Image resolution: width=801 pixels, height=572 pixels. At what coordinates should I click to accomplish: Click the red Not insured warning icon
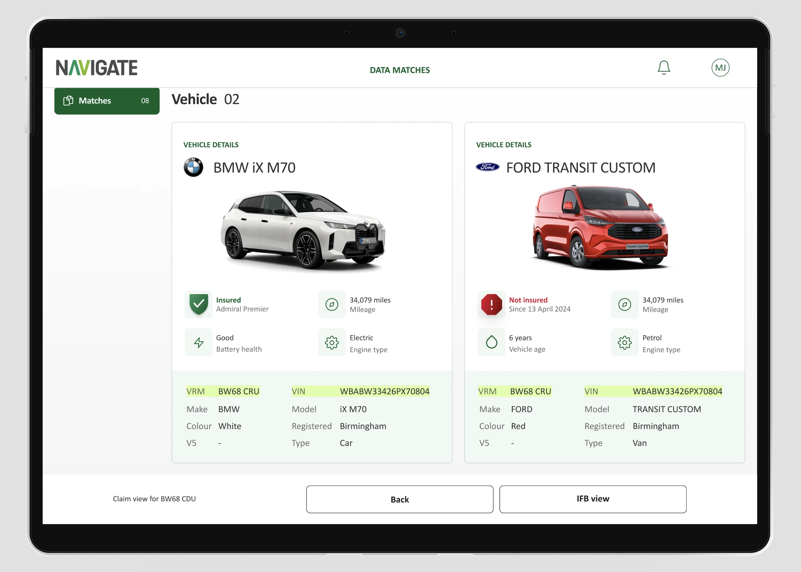tap(492, 304)
